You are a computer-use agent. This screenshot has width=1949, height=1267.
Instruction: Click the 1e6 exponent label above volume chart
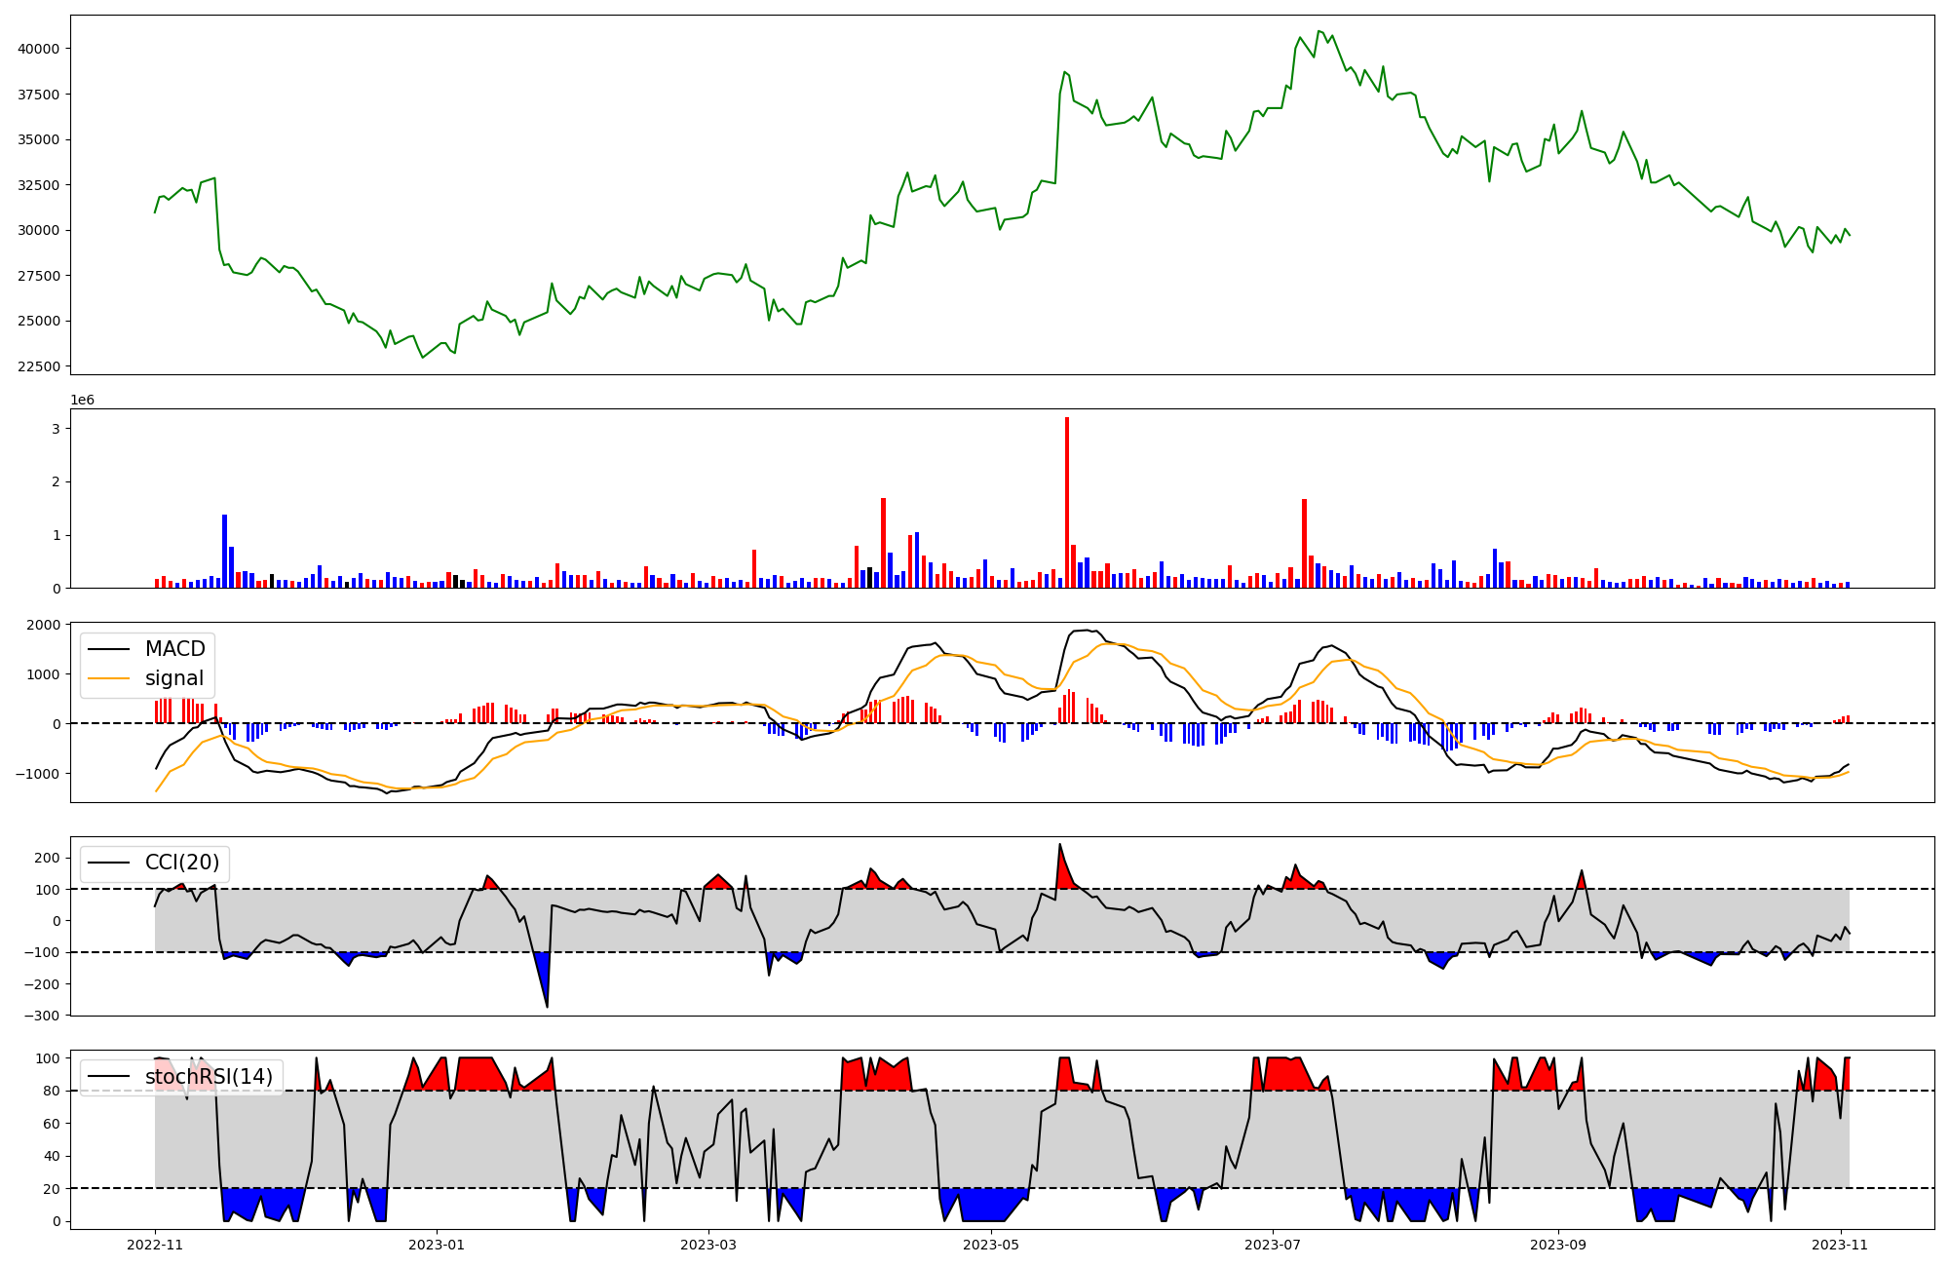coord(82,400)
